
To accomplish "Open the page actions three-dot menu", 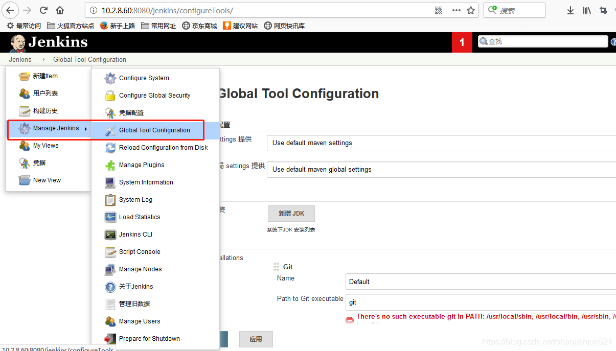I will [456, 10].
